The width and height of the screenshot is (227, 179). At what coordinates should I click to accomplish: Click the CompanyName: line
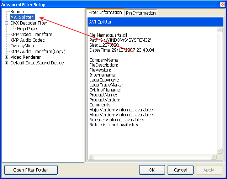[x=104, y=60]
